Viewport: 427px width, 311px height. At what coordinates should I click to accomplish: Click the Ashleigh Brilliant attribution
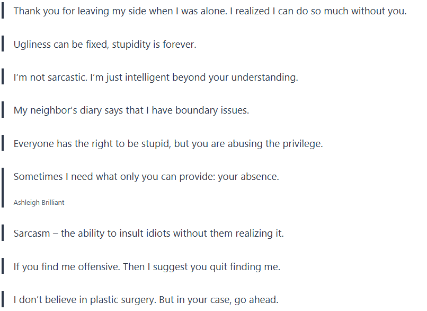[x=39, y=203]
